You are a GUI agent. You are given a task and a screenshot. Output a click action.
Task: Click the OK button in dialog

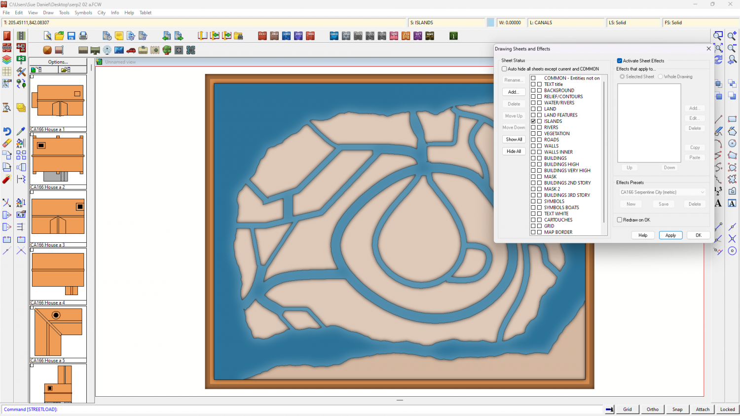(x=699, y=235)
